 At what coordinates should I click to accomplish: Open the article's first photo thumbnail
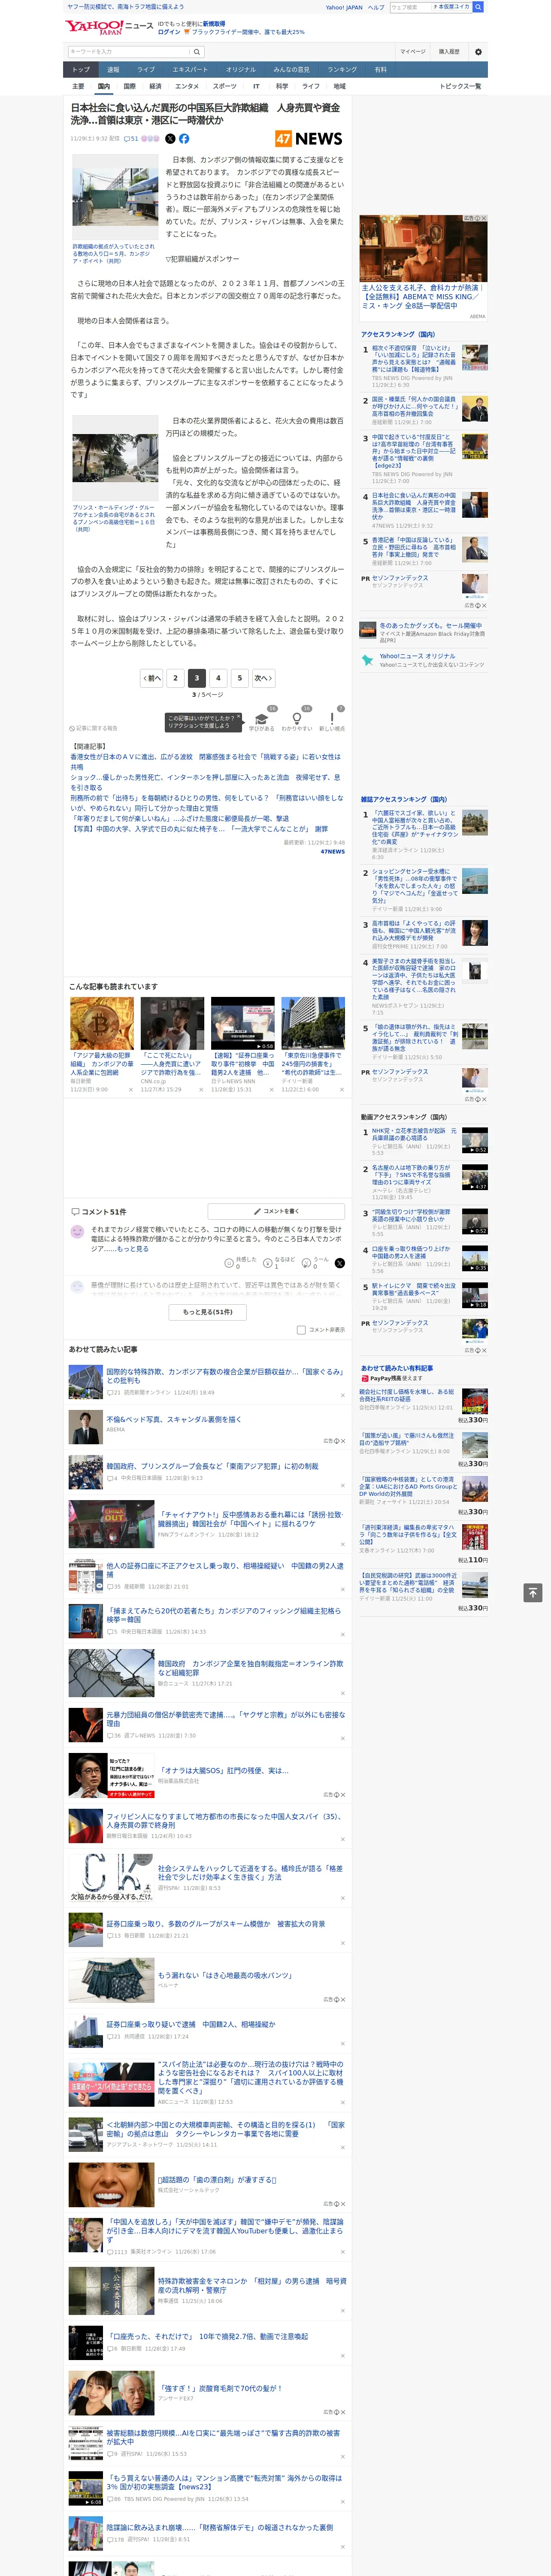(x=115, y=196)
